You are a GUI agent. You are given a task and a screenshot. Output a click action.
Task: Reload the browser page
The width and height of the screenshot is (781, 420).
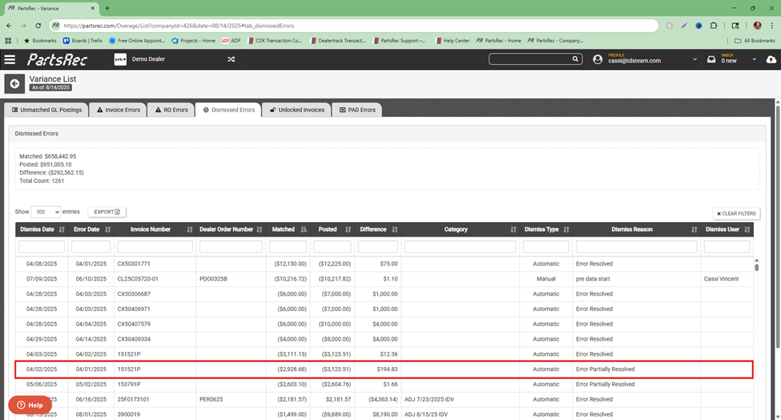[x=38, y=26]
